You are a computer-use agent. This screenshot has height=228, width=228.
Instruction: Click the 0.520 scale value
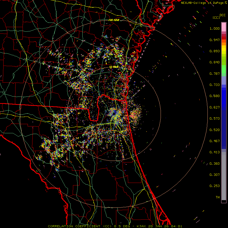pos(215,130)
